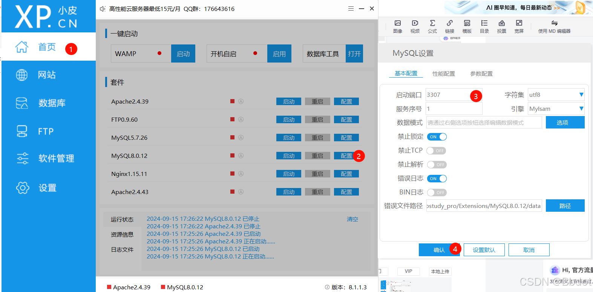593x292 pixels.
Task: Enable the 禁止解析 switch
Action: coord(437,165)
